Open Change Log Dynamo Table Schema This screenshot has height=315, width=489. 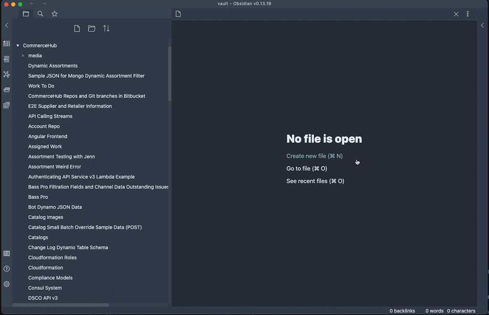click(68, 247)
